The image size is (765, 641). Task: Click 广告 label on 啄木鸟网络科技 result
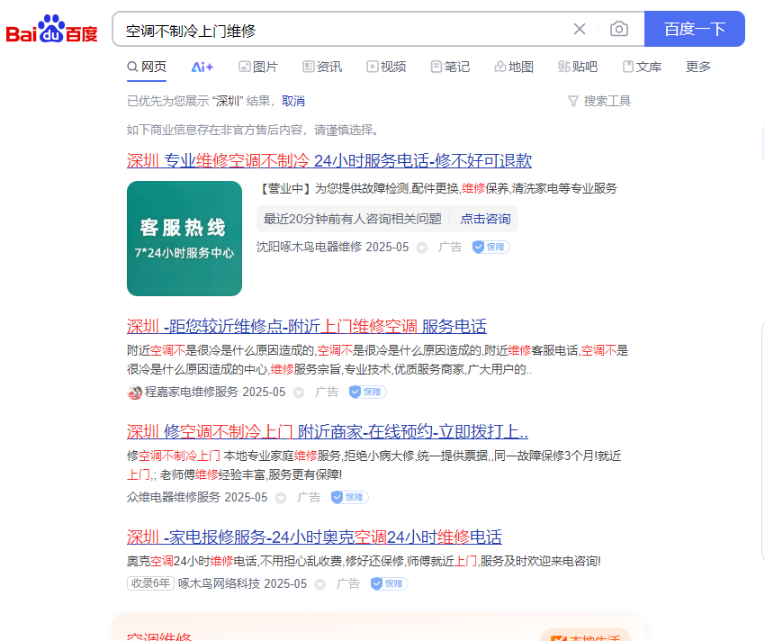(x=348, y=584)
